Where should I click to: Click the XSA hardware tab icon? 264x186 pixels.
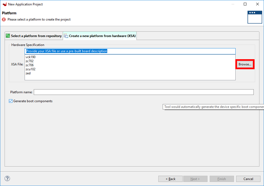pos(66,36)
